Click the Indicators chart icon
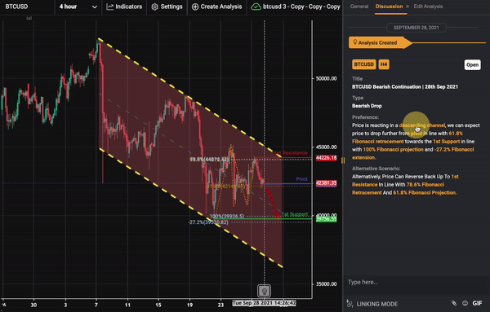Screen dimensions: 490x312 [109, 7]
